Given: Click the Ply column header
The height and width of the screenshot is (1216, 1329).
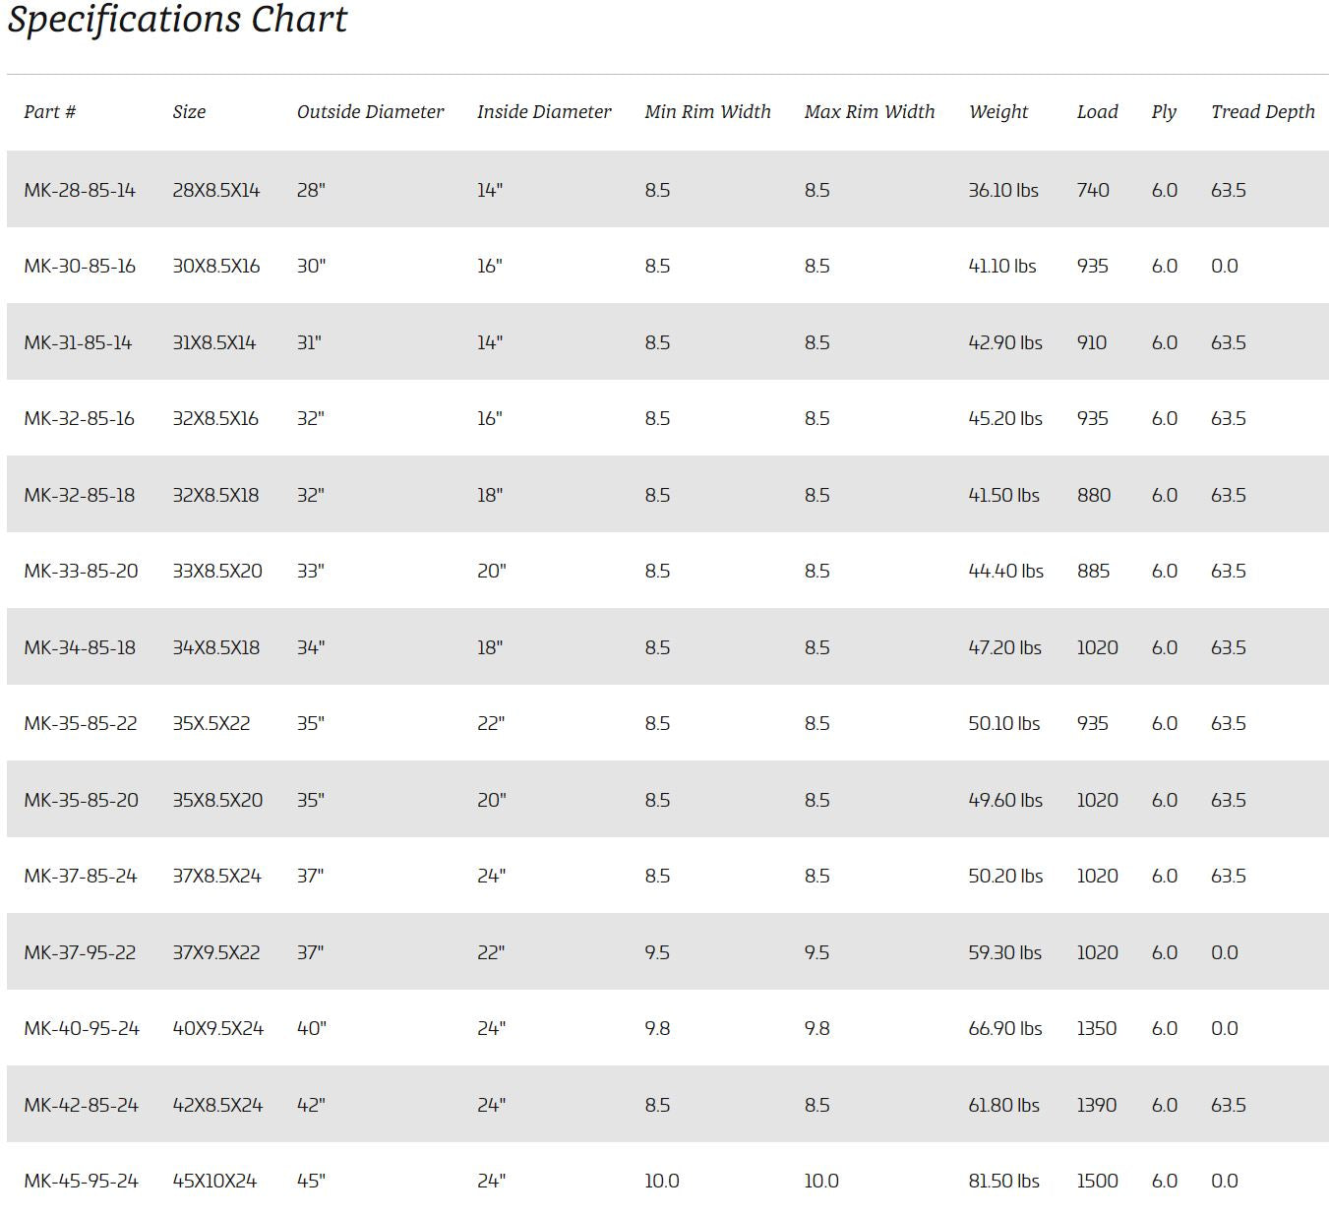Looking at the screenshot, I should (x=1164, y=112).
